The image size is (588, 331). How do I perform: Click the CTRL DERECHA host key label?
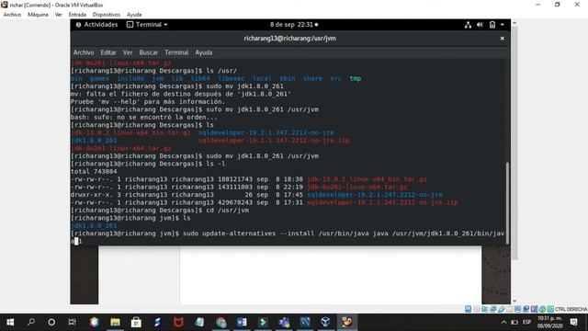click(571, 309)
